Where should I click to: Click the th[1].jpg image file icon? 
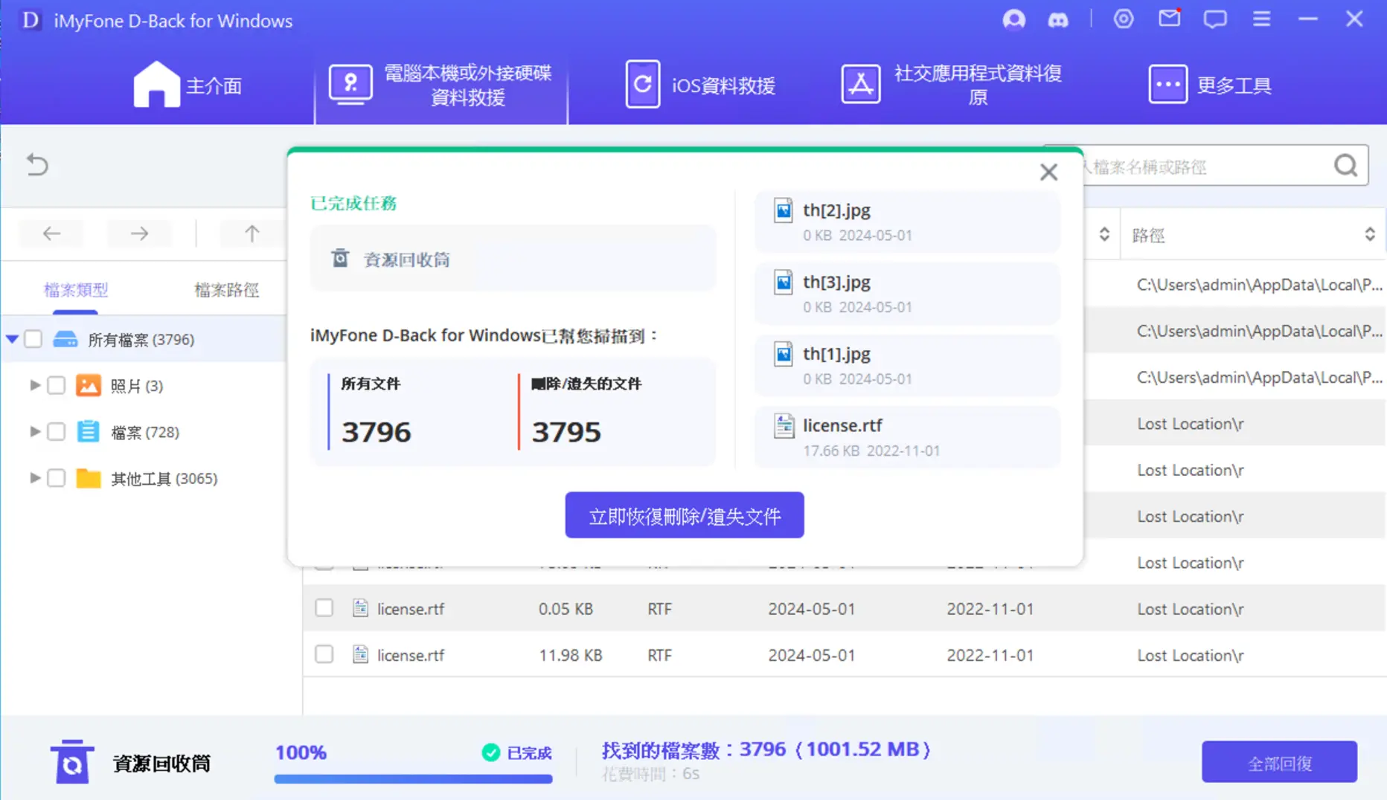784,354
